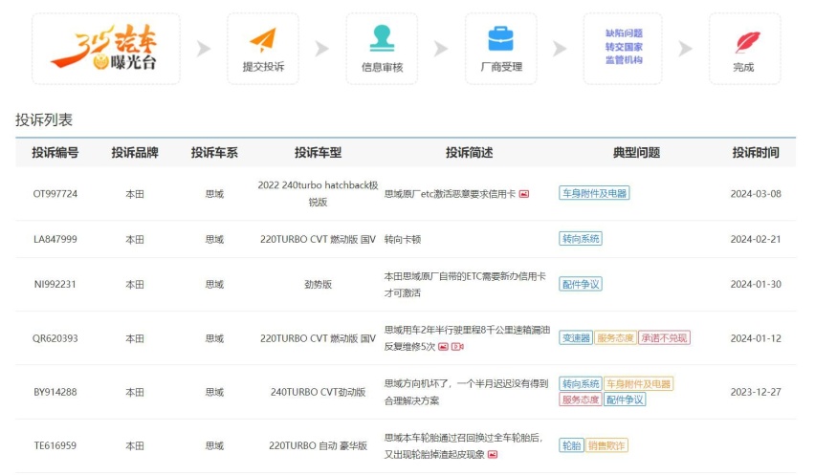The height and width of the screenshot is (475, 815).
Task: Select the 变速器 tag
Action: click(576, 338)
